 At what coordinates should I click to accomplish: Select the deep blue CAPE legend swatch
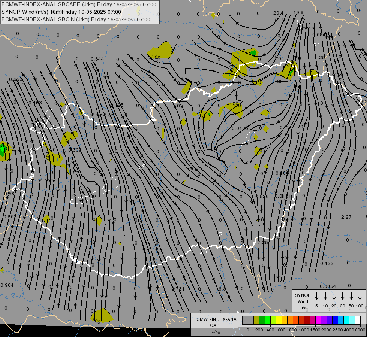(x=335, y=321)
